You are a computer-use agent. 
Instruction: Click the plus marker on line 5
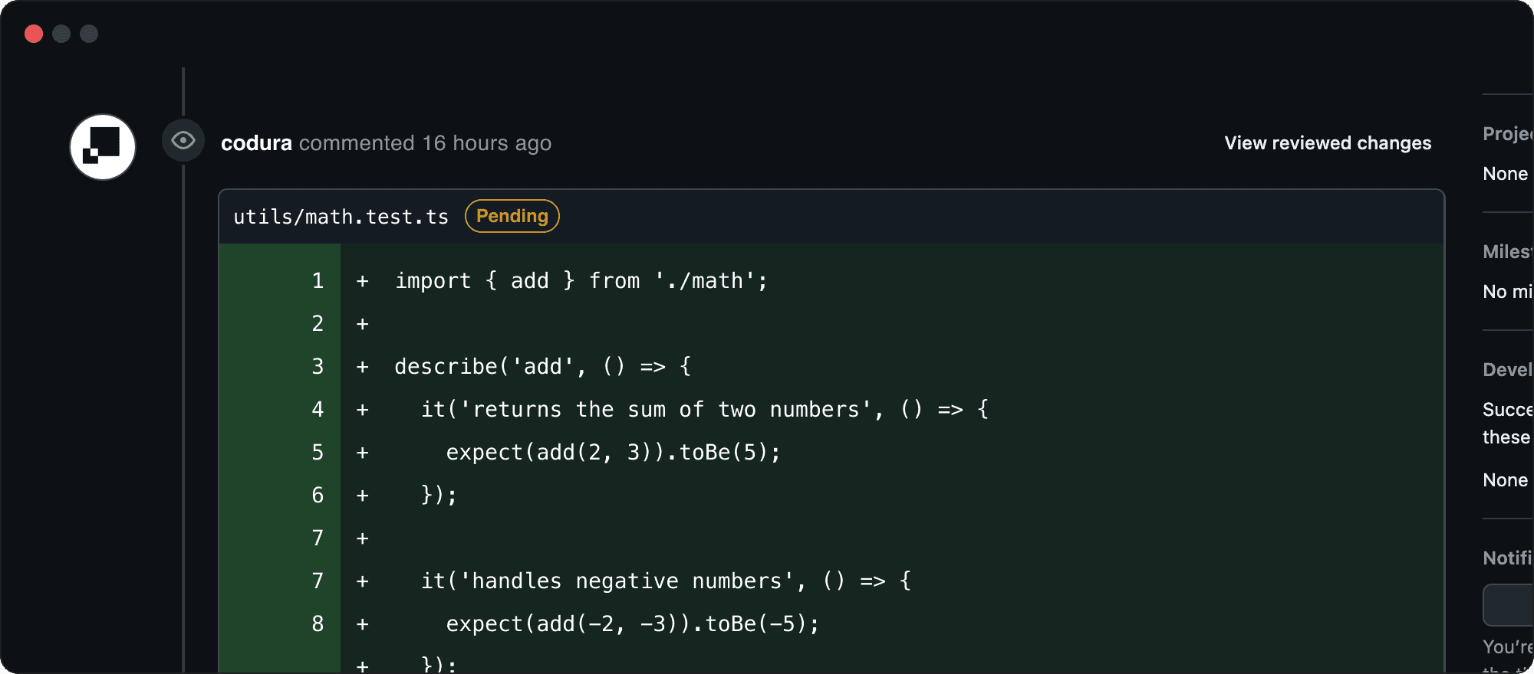point(363,453)
